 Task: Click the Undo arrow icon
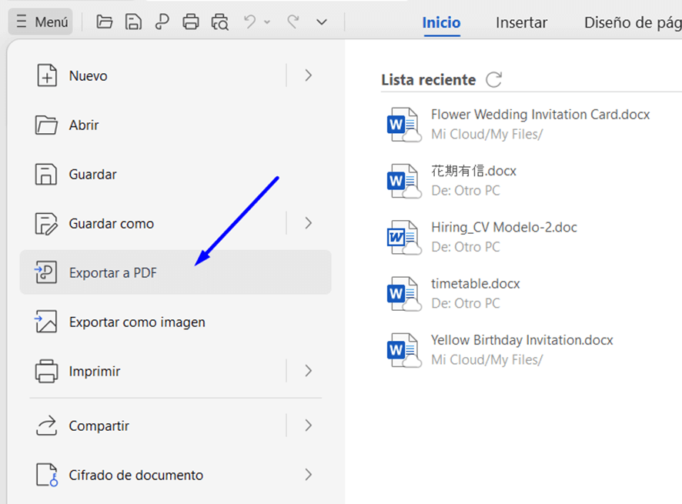(250, 22)
